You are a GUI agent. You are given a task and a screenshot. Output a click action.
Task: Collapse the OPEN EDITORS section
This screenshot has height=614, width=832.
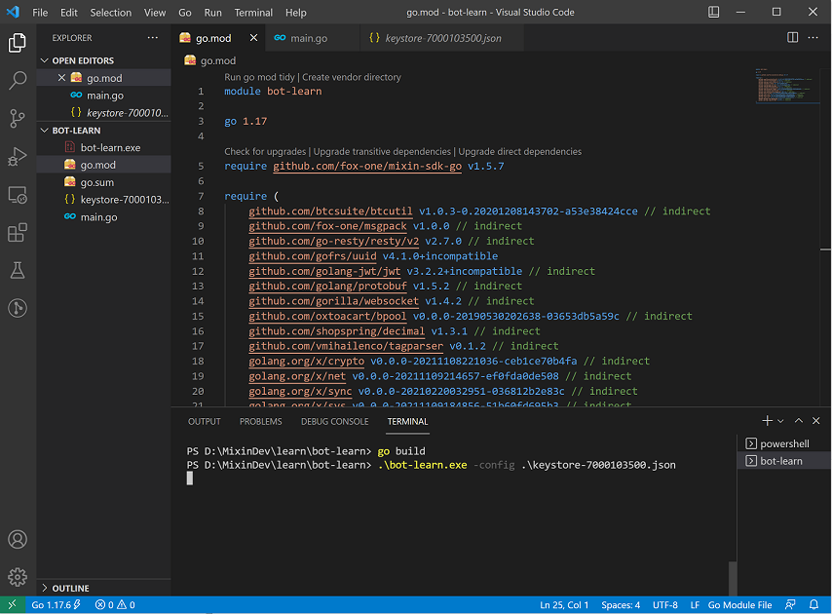pos(83,60)
